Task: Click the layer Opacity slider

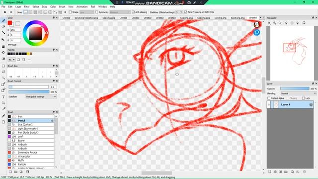Action: click(295, 89)
